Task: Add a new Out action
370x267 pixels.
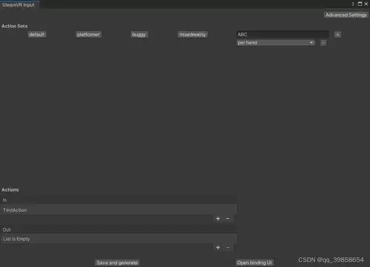Action: point(218,248)
